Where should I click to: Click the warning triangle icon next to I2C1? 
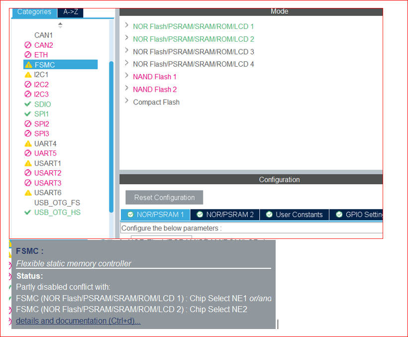pyautogui.click(x=28, y=75)
